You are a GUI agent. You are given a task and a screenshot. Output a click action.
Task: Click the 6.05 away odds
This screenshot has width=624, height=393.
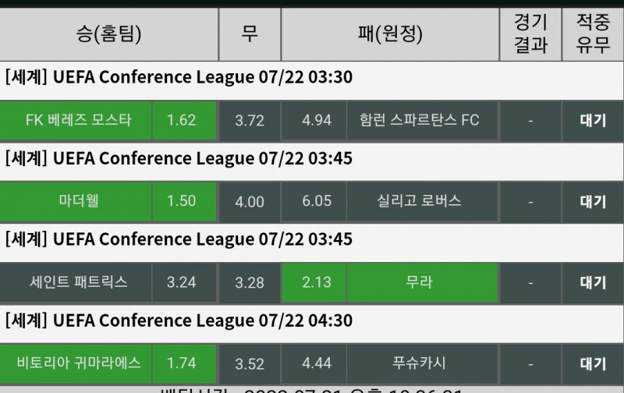[x=317, y=201]
